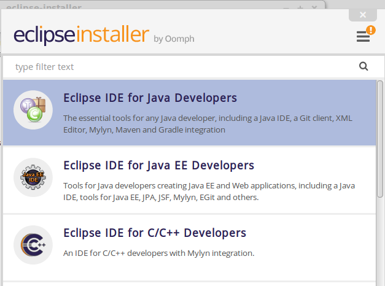Click the Java Developers description text
The image size is (385, 286).
coord(208,124)
